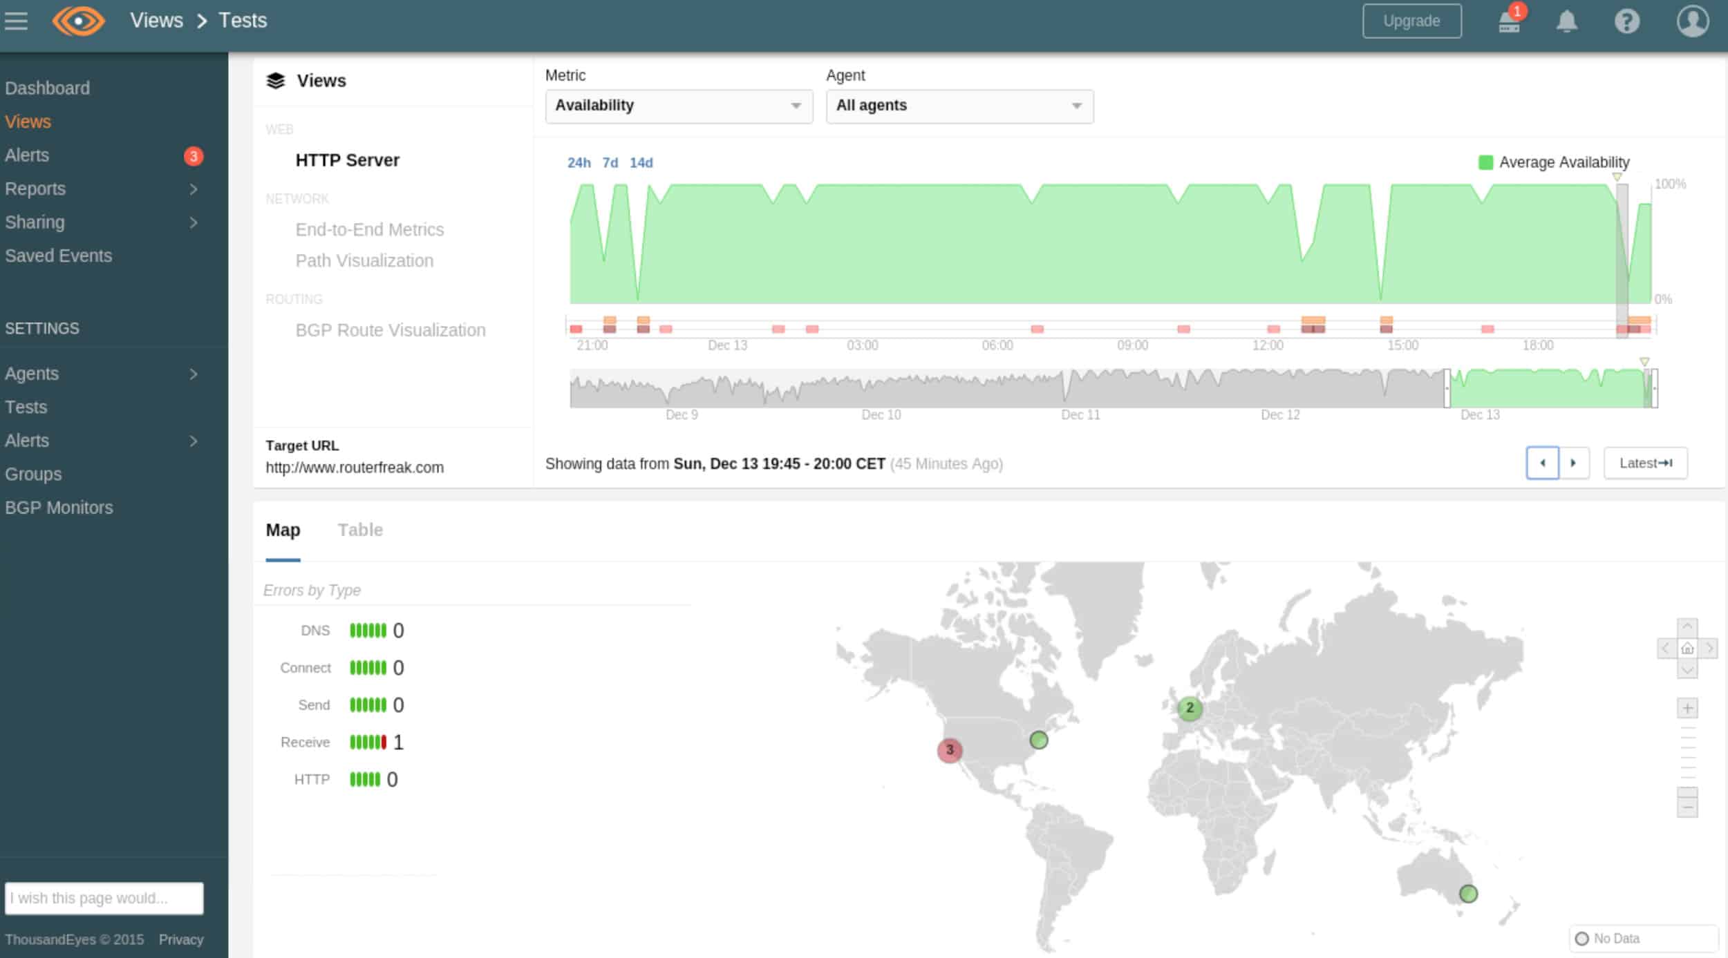Click the forward navigation arrow button
Viewport: 1728px width, 958px height.
point(1573,463)
